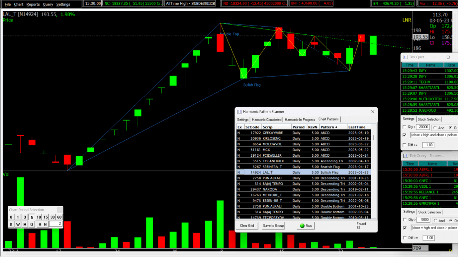Viewport: 458px width, 257px height.
Task: Switch to the Harmonic-Completed tab
Action: coord(266,120)
